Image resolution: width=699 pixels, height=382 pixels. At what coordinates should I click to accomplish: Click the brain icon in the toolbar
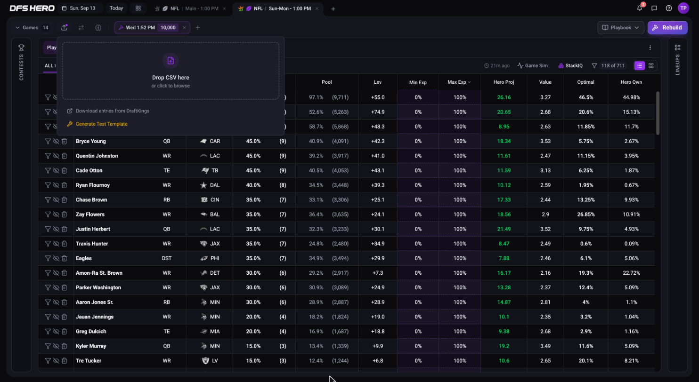point(98,28)
